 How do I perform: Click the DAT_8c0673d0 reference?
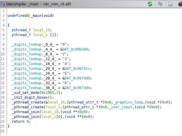[x=77, y=78]
